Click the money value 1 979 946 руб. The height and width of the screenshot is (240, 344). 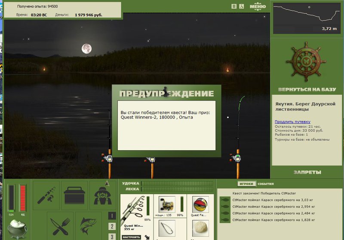[89, 15]
